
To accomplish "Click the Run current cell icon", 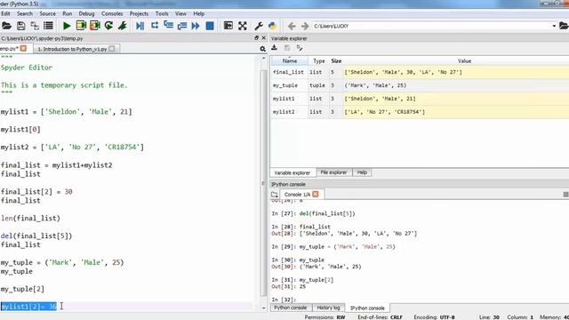I will 81,26.
